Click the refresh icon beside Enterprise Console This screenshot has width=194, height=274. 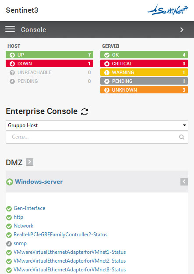coord(85,112)
